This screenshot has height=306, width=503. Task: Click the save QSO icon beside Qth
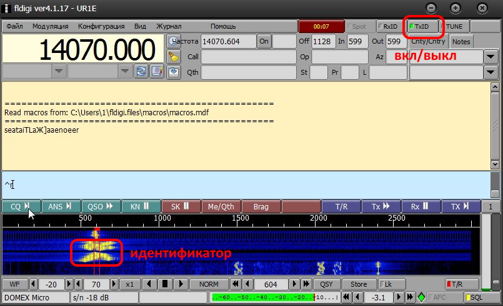[x=174, y=71]
